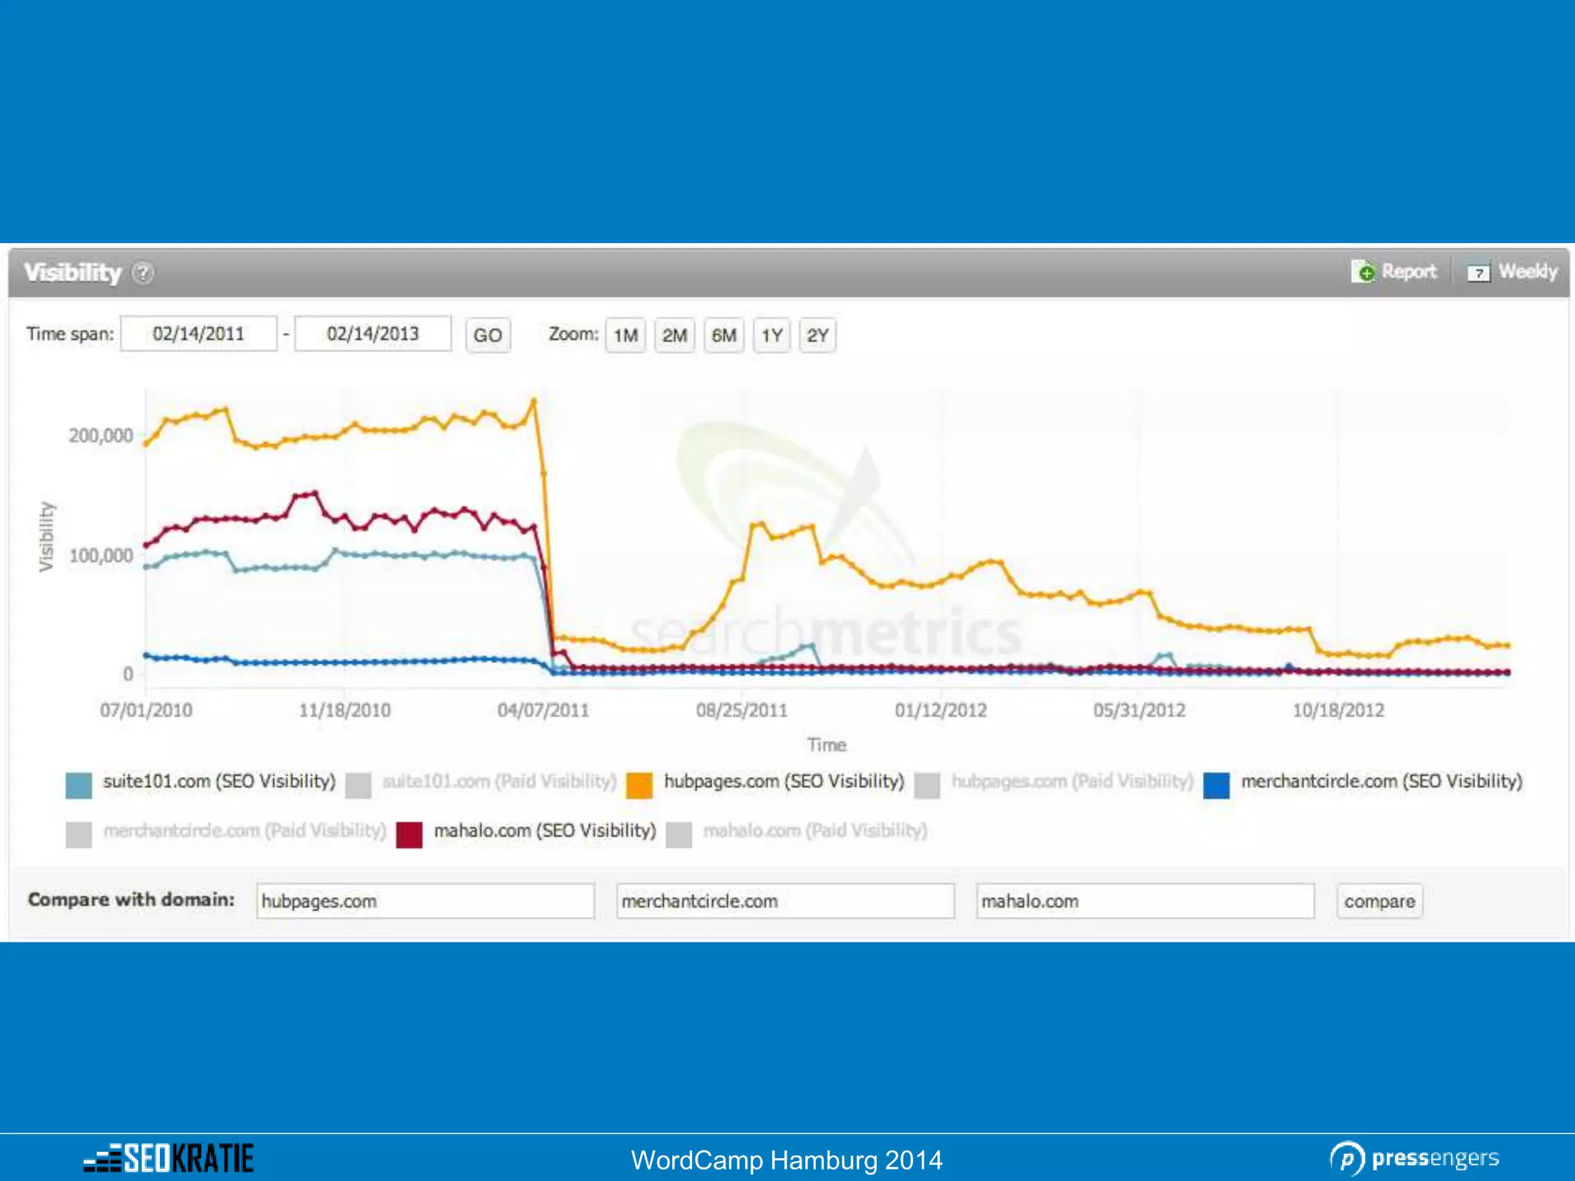Click the merchantcircle.com (SEO Visibility) legend label
Viewport: 1575px width, 1181px height.
click(x=1382, y=782)
